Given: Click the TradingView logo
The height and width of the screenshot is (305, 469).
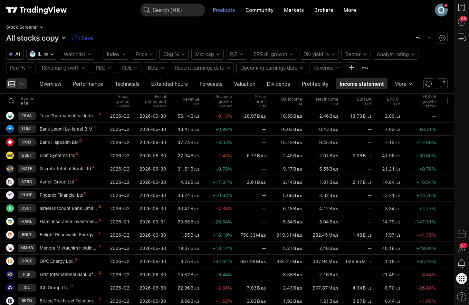Looking at the screenshot, I should pos(36,10).
